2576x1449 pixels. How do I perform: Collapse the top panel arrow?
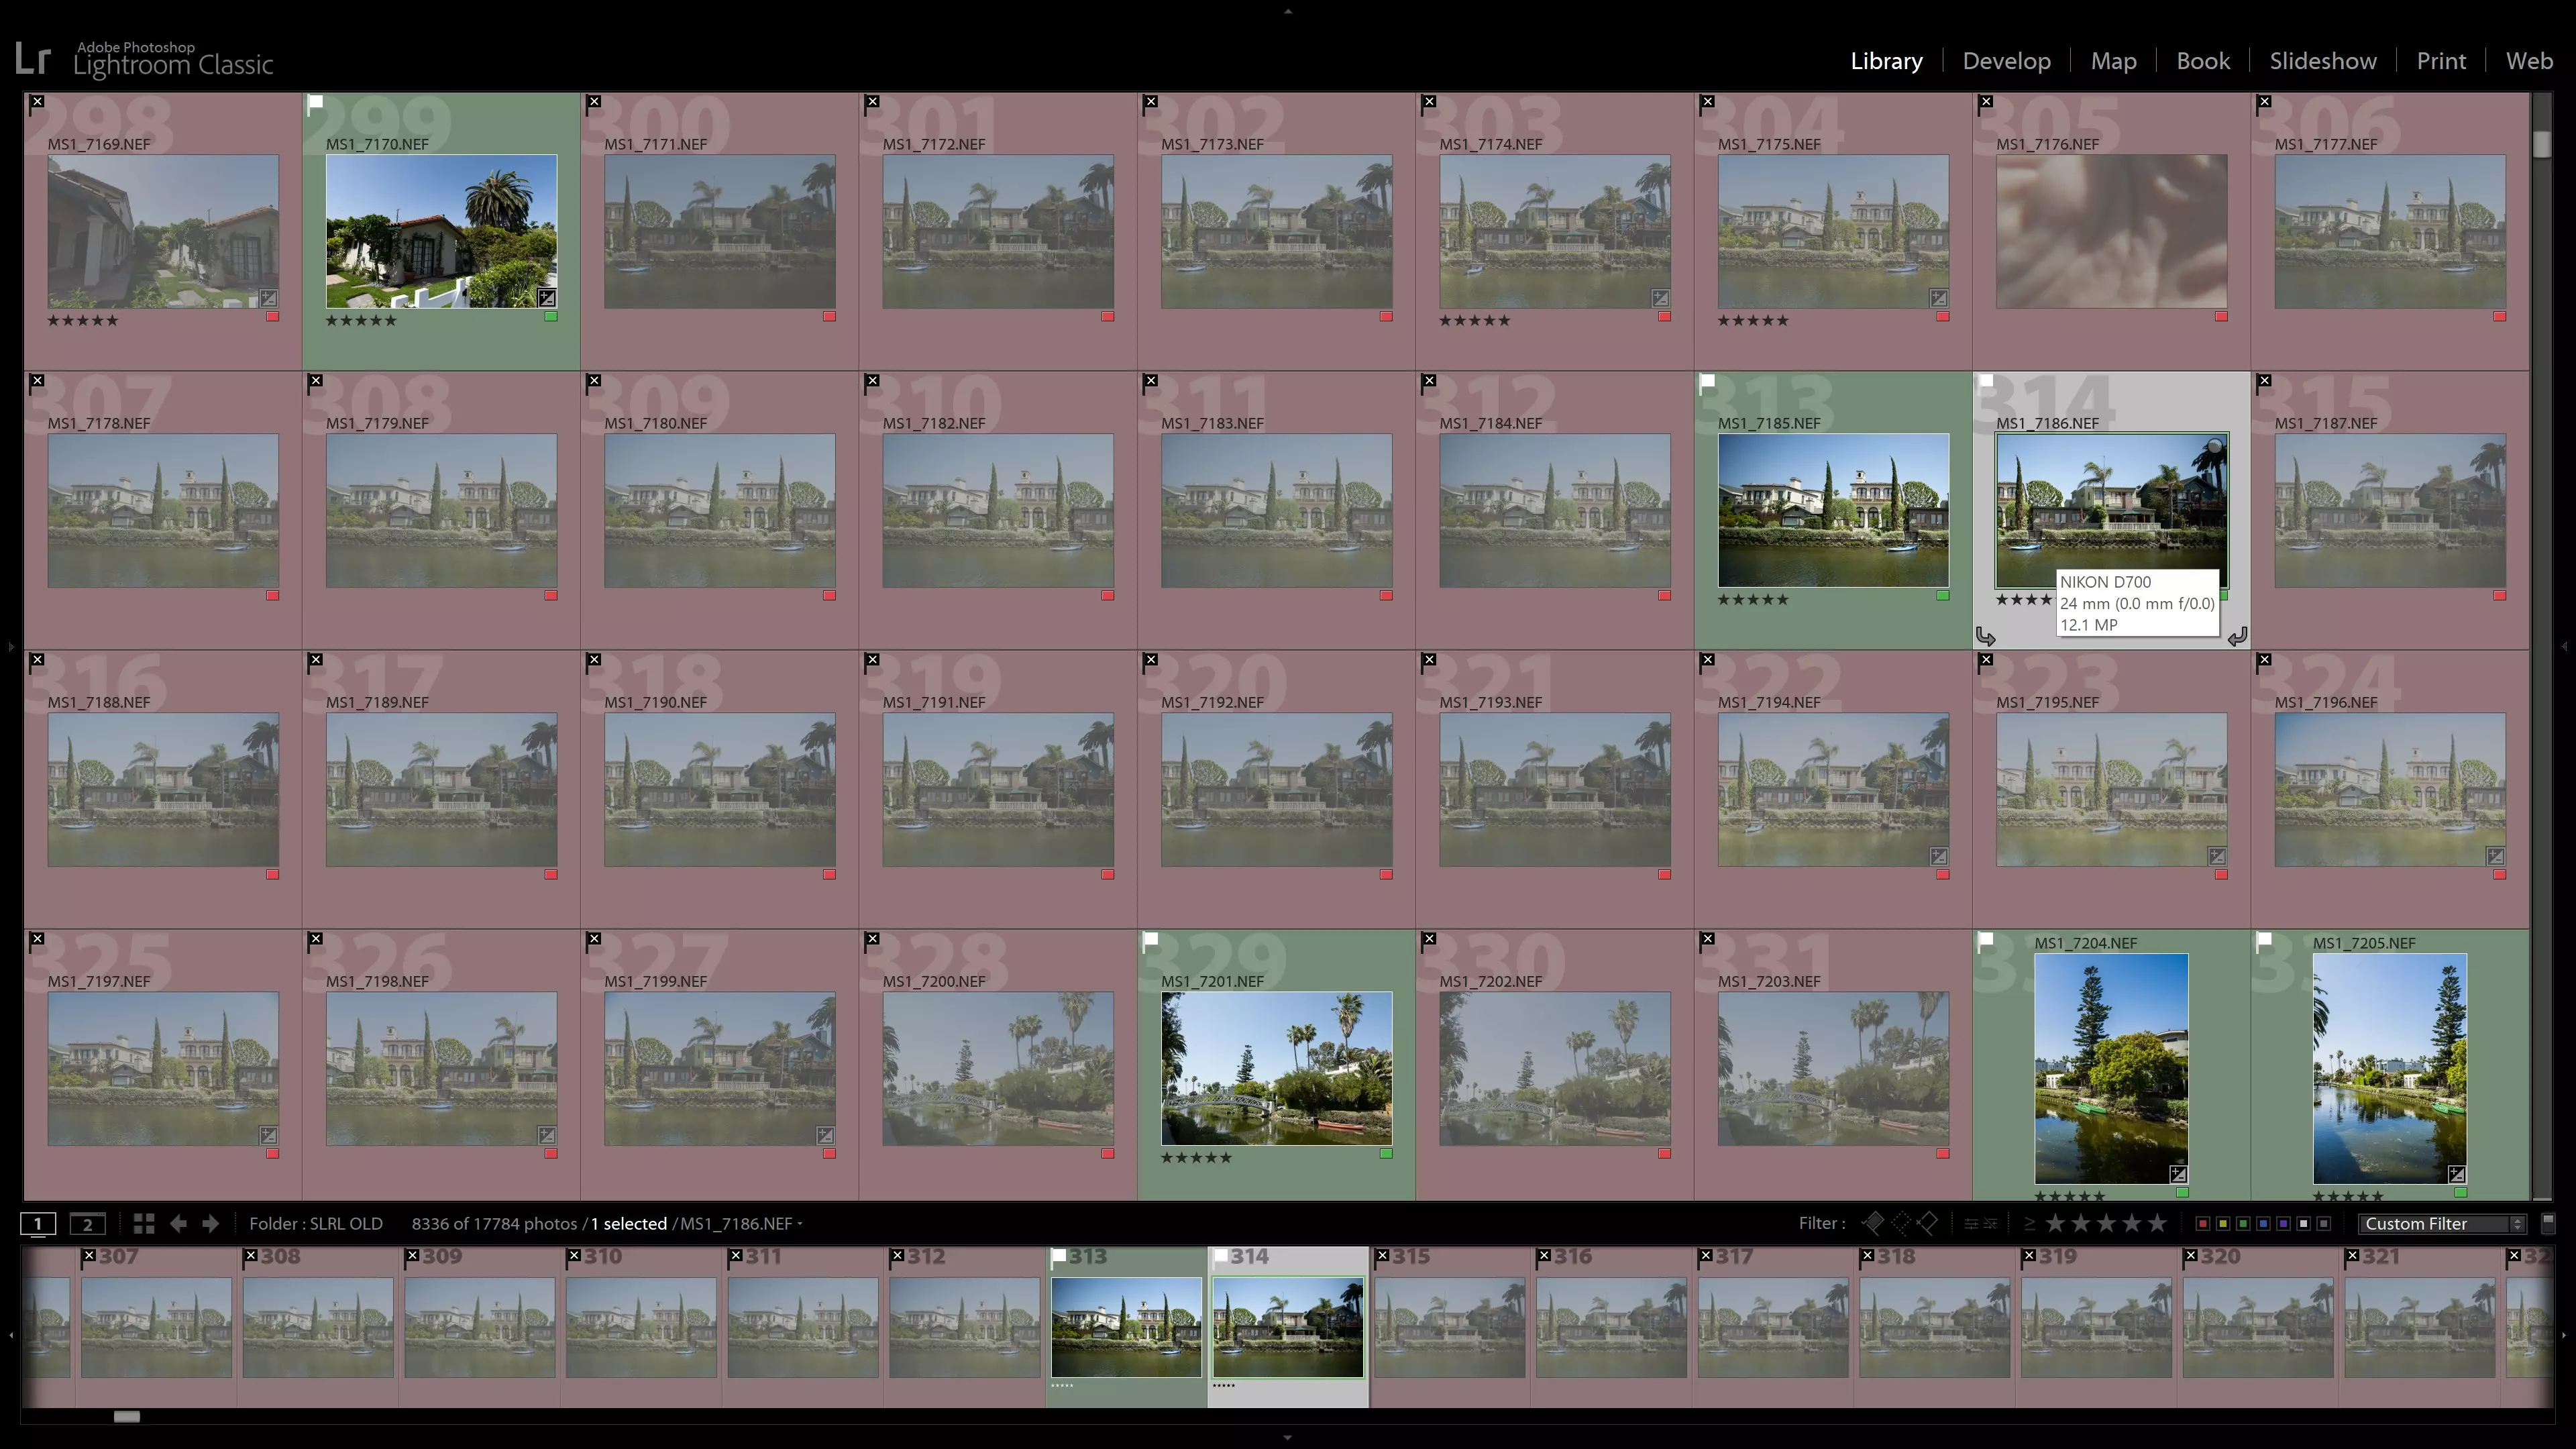click(1287, 11)
